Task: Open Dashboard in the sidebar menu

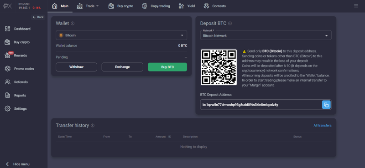Action: point(22,29)
